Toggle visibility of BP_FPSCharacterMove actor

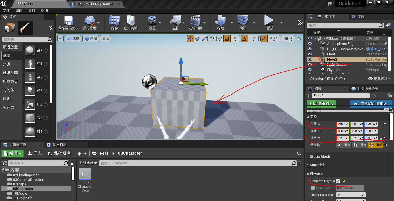310,49
